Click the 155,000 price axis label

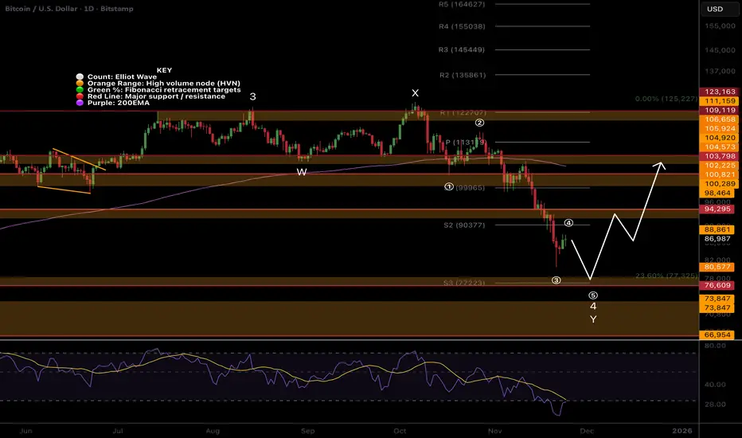pos(720,26)
